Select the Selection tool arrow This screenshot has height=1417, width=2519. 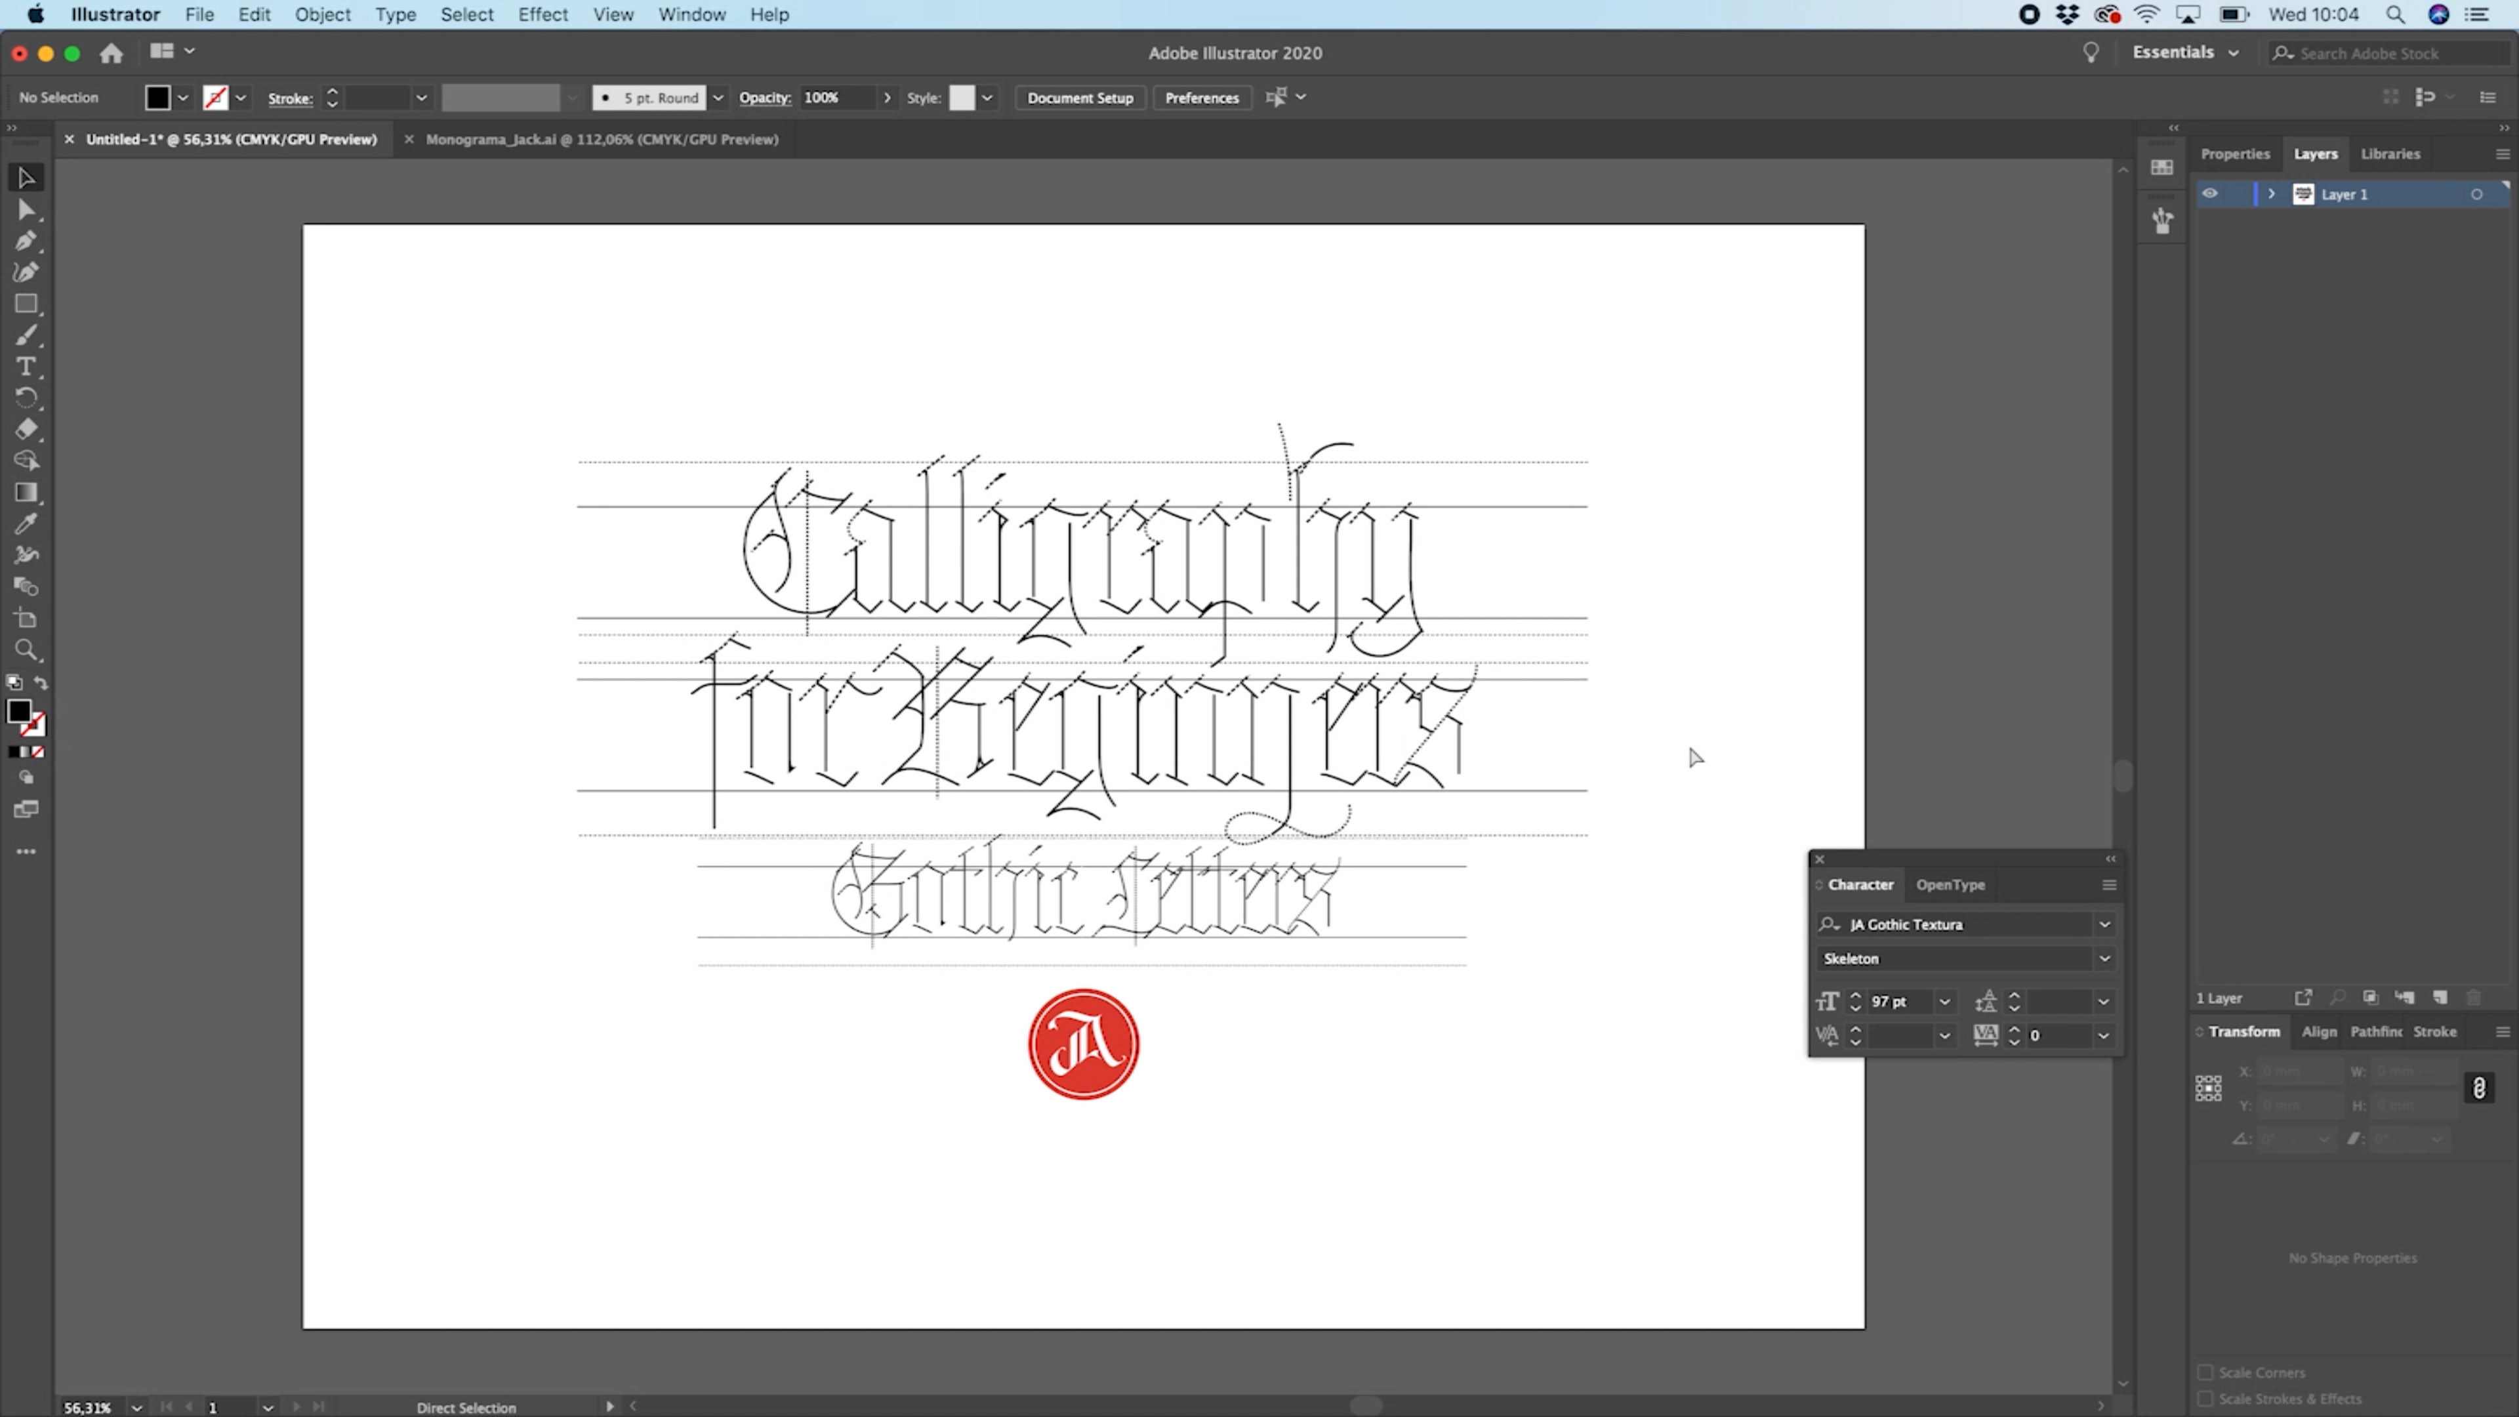(x=26, y=178)
